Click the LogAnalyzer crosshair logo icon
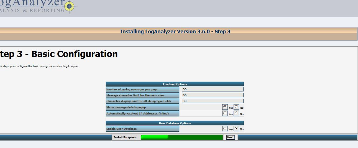 [x=70, y=6]
